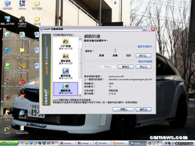The image size is (195, 146).
Task: Click the 監控系統設定 link
Action: [145, 47]
